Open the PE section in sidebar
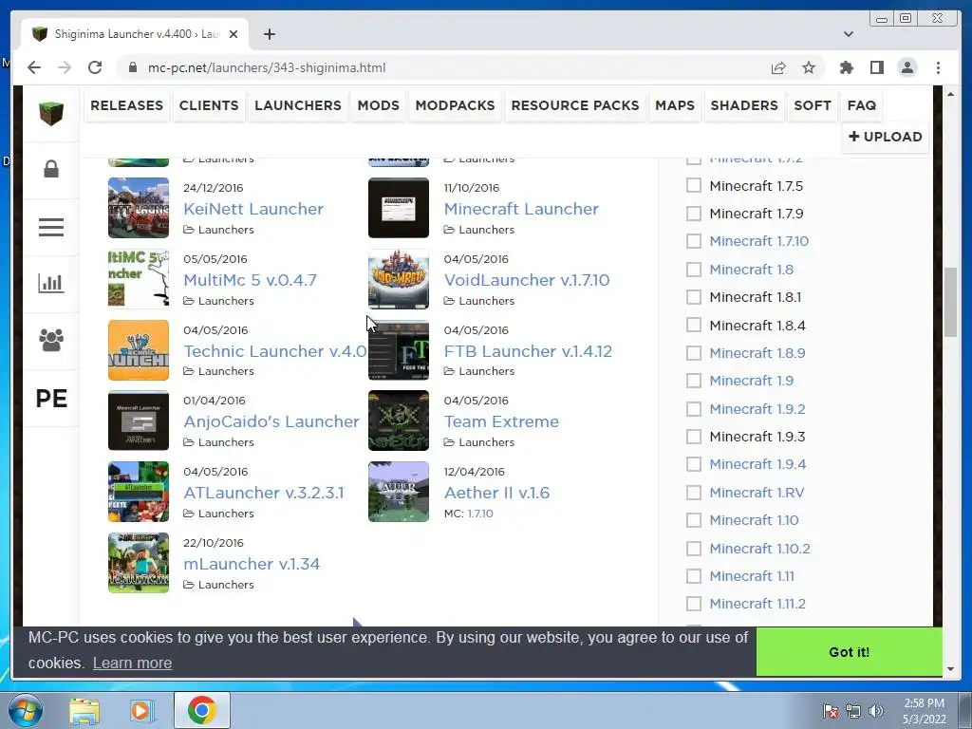 coord(51,398)
